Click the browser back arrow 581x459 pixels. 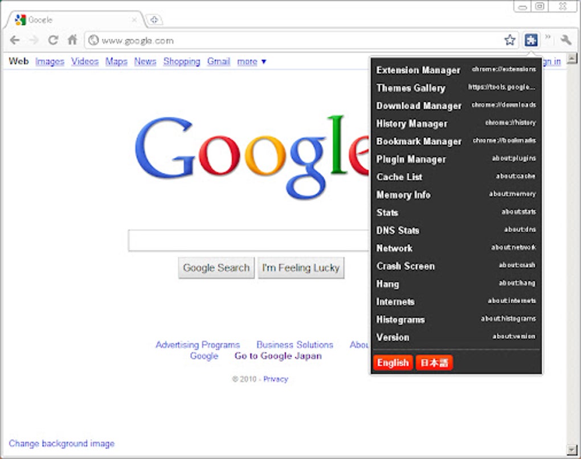coord(15,40)
